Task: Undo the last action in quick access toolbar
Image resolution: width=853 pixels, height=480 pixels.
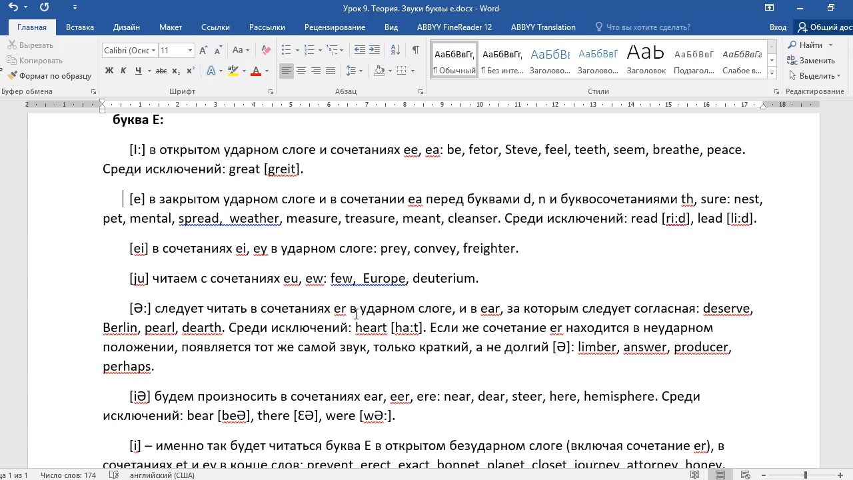Action: coord(13,8)
